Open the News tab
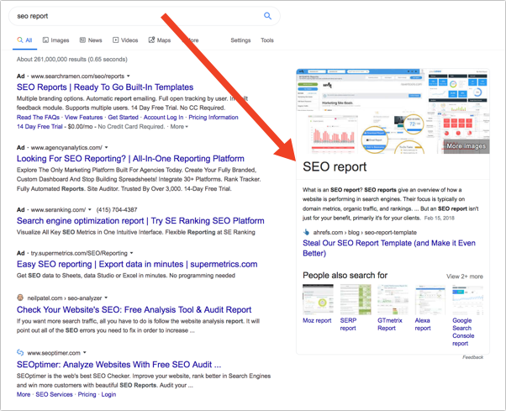Viewport: 506px width, 411px height. pyautogui.click(x=91, y=40)
